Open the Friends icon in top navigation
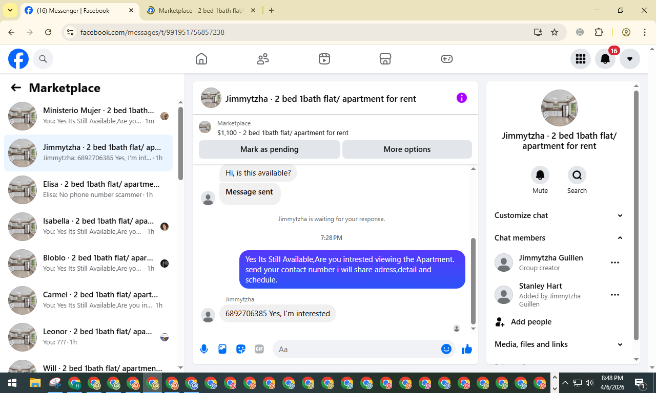This screenshot has width=656, height=393. point(263,59)
